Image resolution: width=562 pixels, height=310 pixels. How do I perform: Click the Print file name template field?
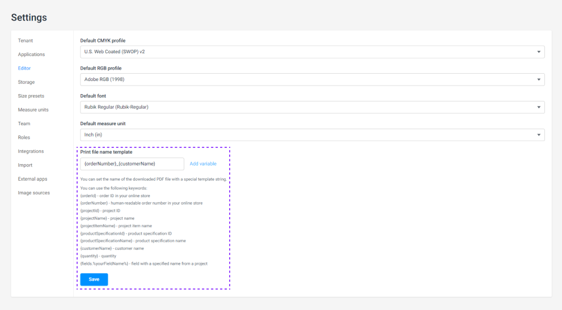click(132, 164)
